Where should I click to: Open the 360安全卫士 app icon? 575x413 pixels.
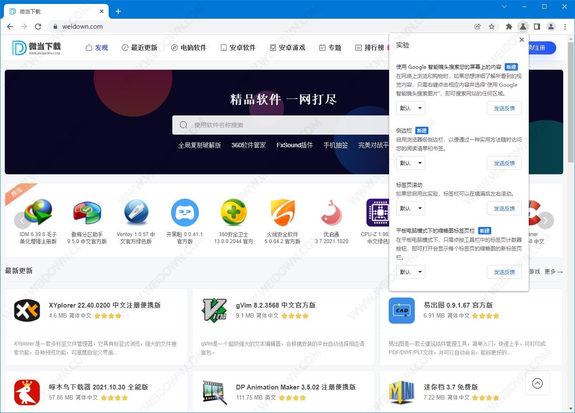[234, 213]
